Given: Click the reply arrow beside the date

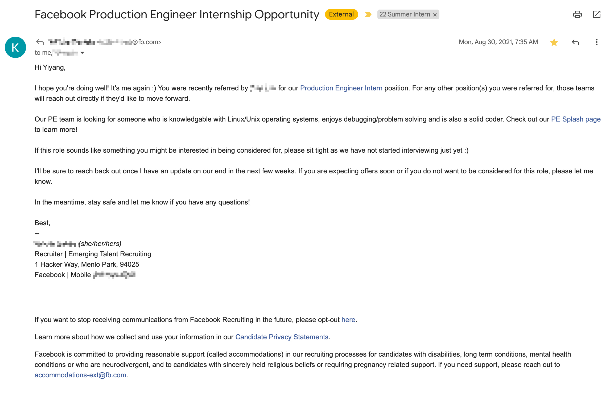Looking at the screenshot, I should click(x=575, y=42).
